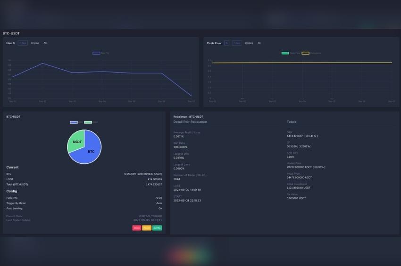Show All range in Cash Flow chart
Image resolution: width=401 pixels, height=266 pixels.
point(259,43)
